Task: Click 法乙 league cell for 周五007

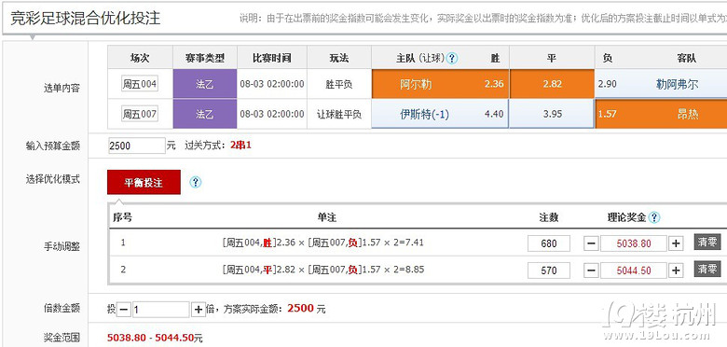Action: tap(205, 114)
